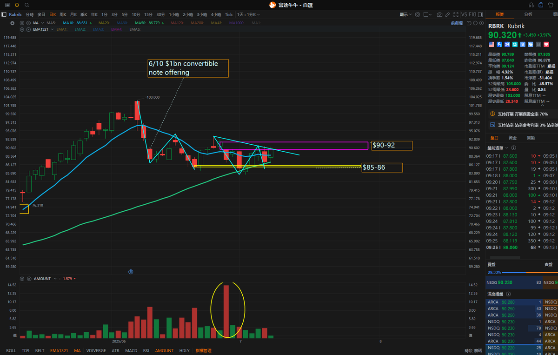Switch to 日K timeframe
This screenshot has width=558, height=355.
tap(52, 14)
